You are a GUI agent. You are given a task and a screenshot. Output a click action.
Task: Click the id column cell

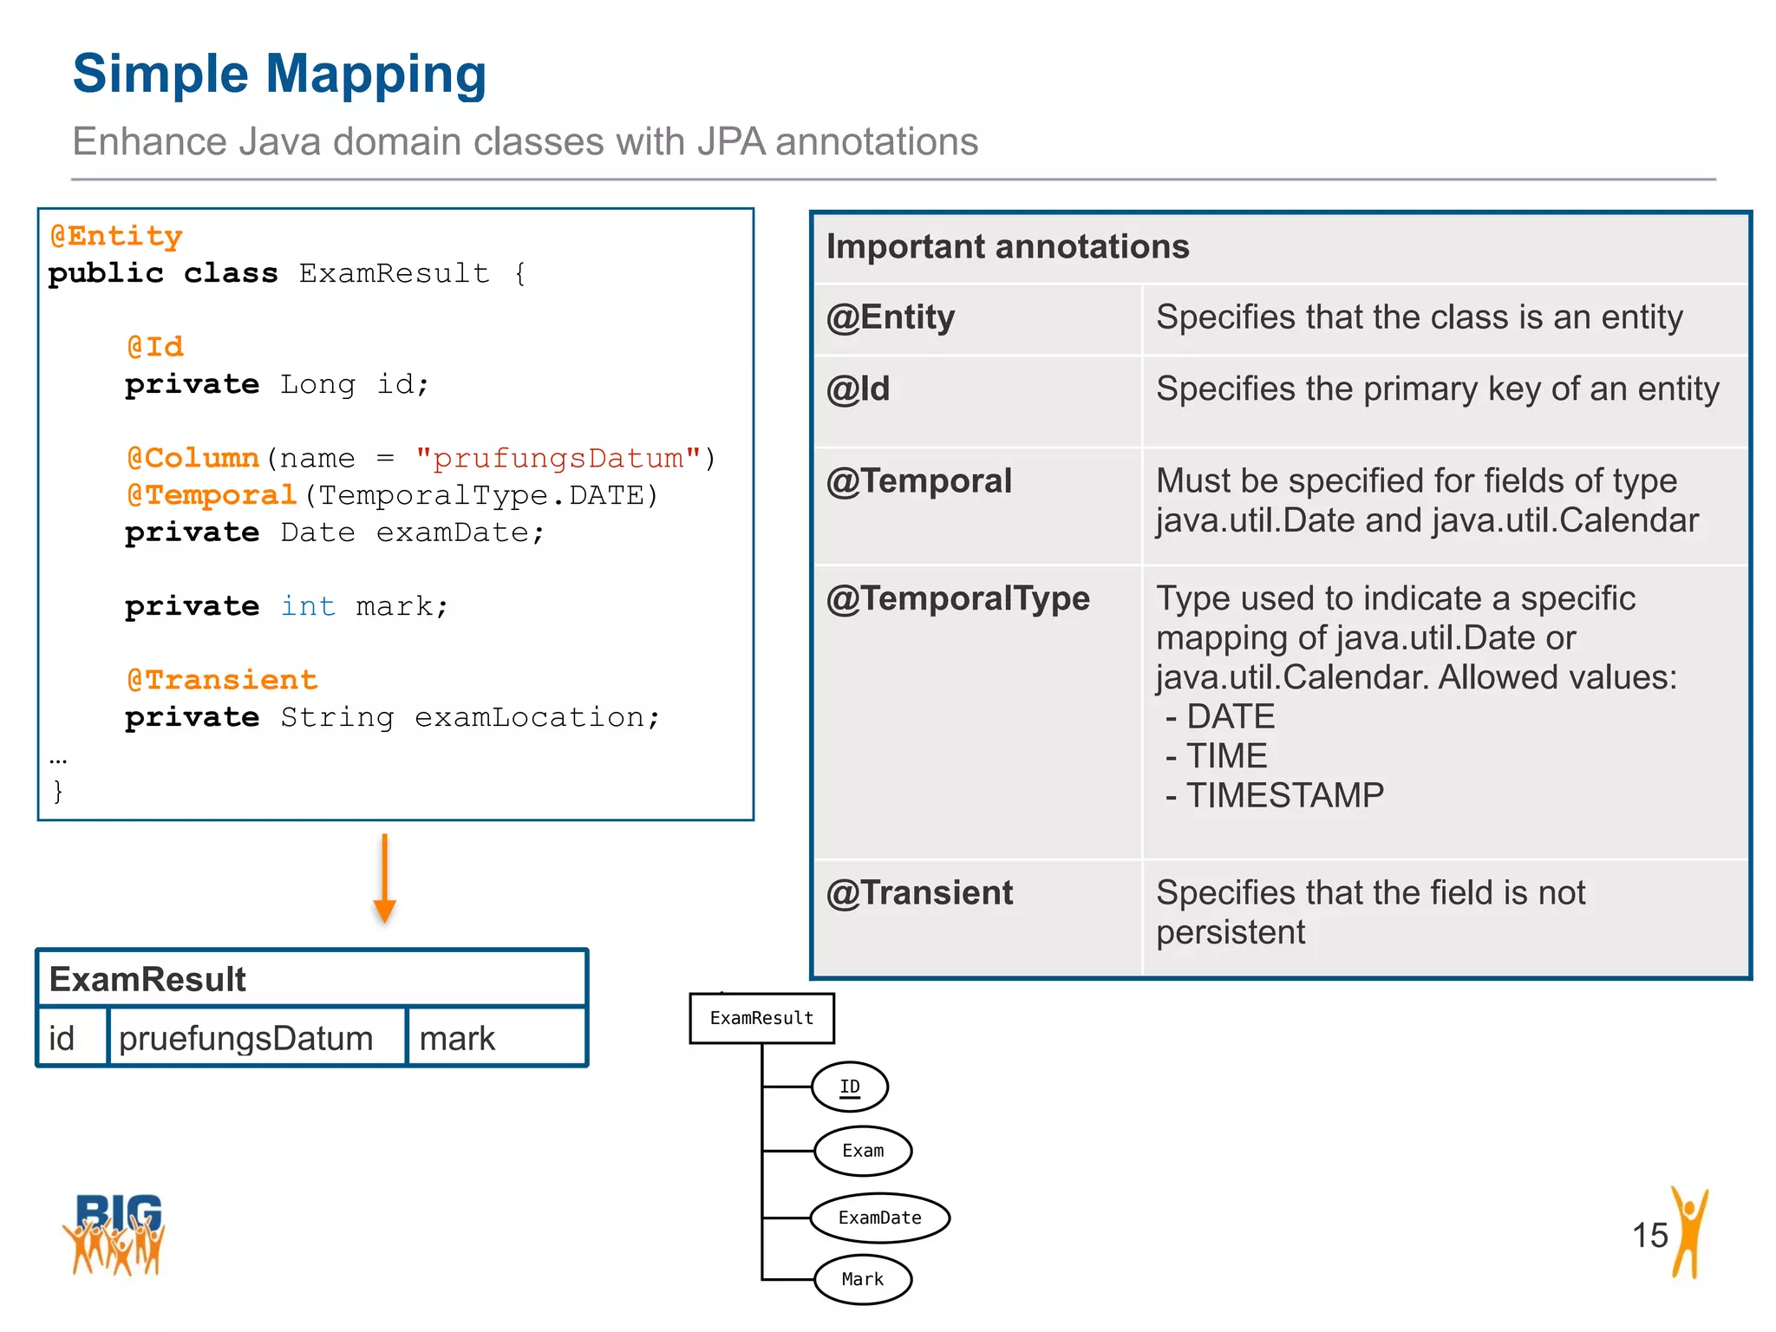click(x=62, y=1038)
